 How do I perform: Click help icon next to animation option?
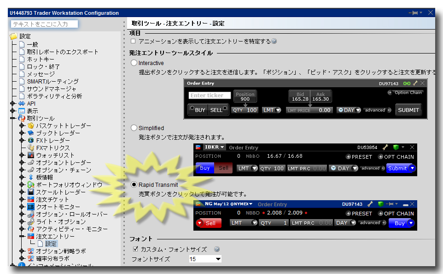coord(274,42)
